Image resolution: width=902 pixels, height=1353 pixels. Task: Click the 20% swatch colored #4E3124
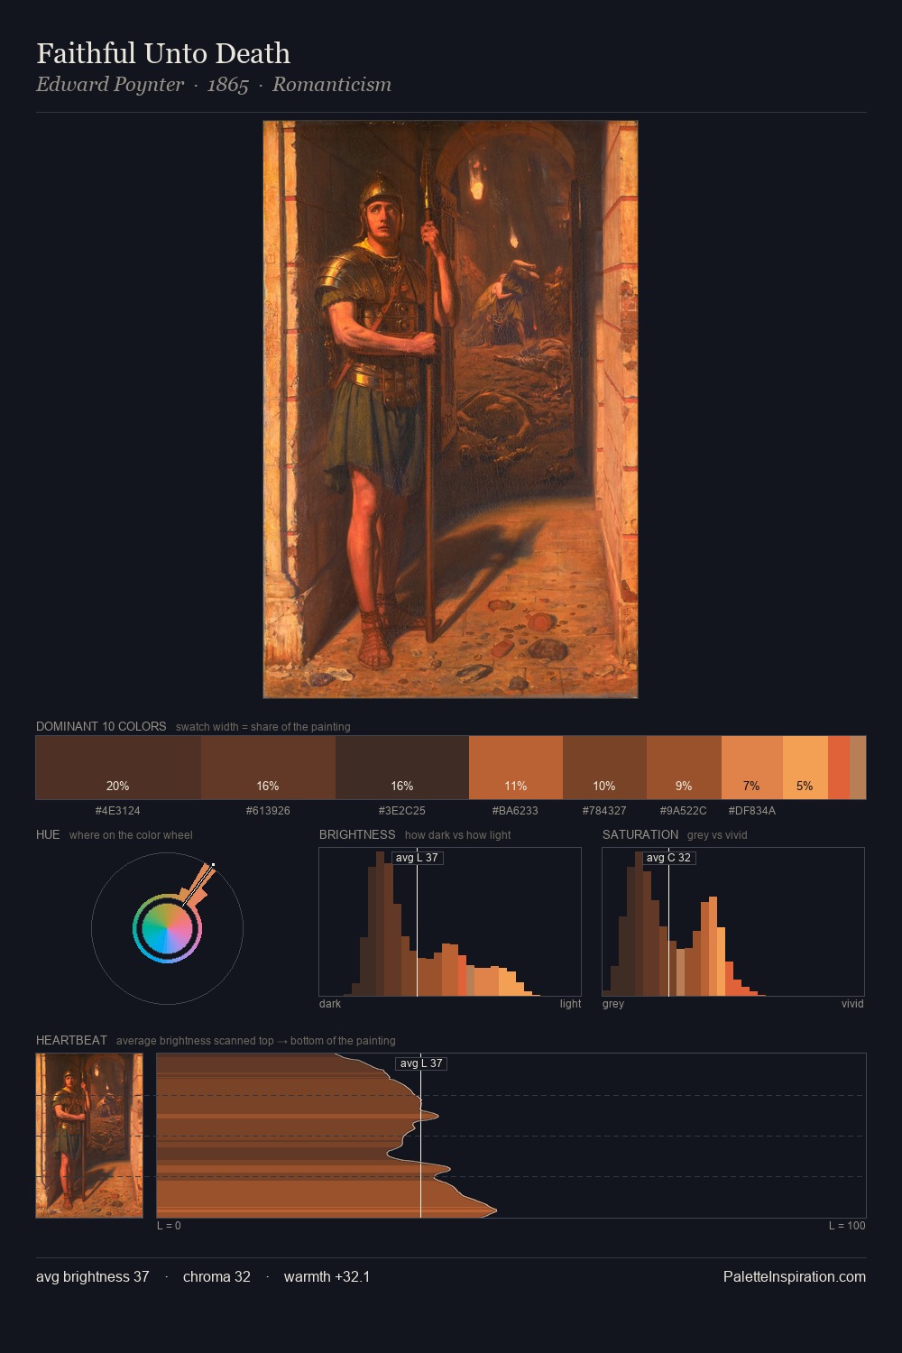[118, 768]
